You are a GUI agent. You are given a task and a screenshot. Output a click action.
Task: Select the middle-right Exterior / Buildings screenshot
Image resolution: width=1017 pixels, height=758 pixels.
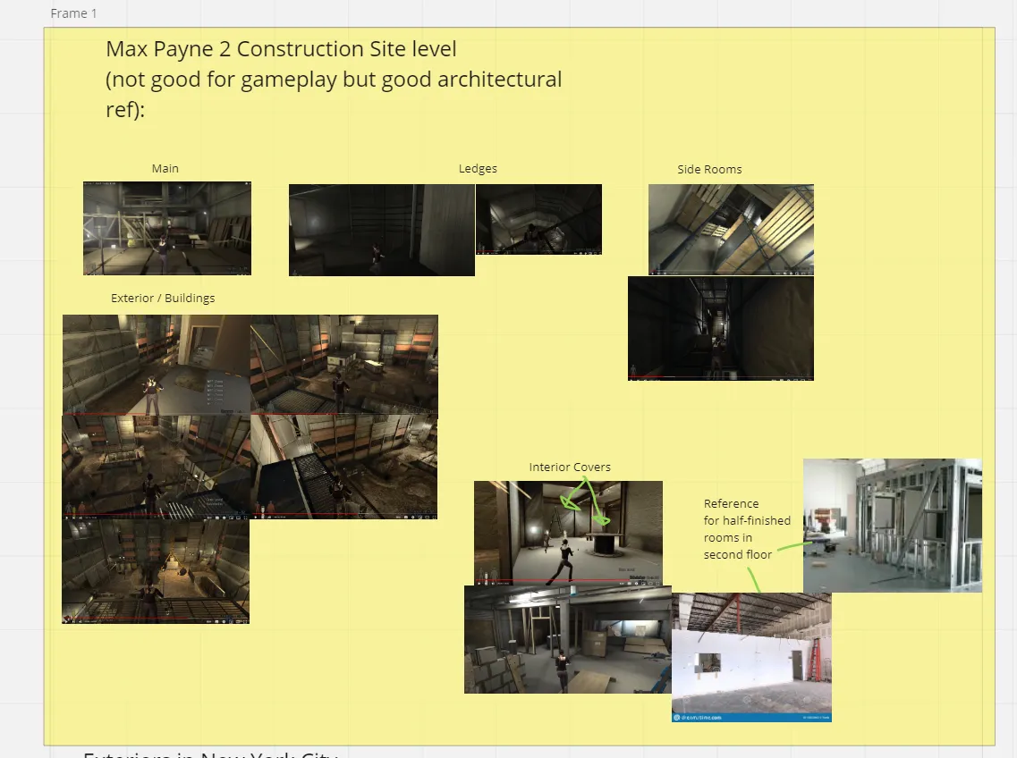coord(343,467)
